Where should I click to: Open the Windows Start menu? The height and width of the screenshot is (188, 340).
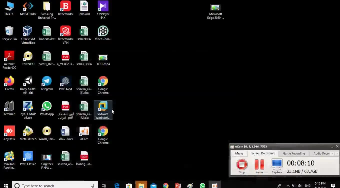click(6, 185)
